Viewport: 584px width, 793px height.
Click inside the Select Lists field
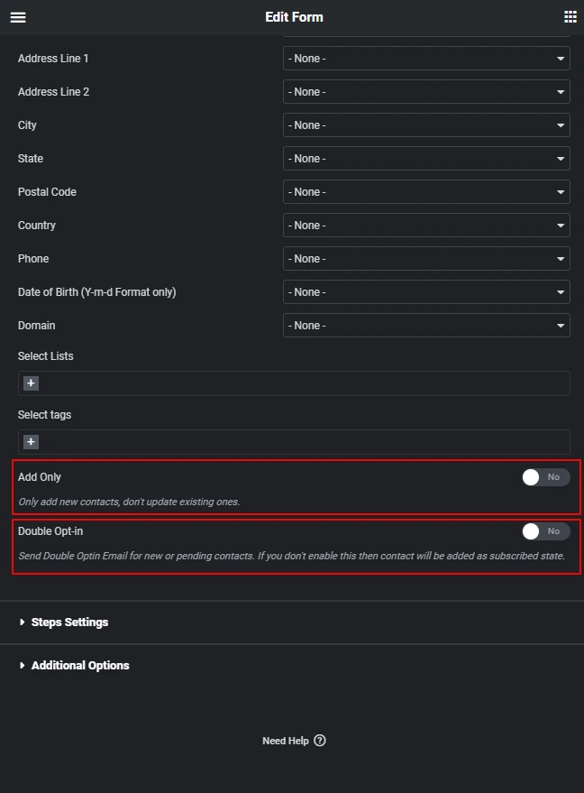(294, 383)
